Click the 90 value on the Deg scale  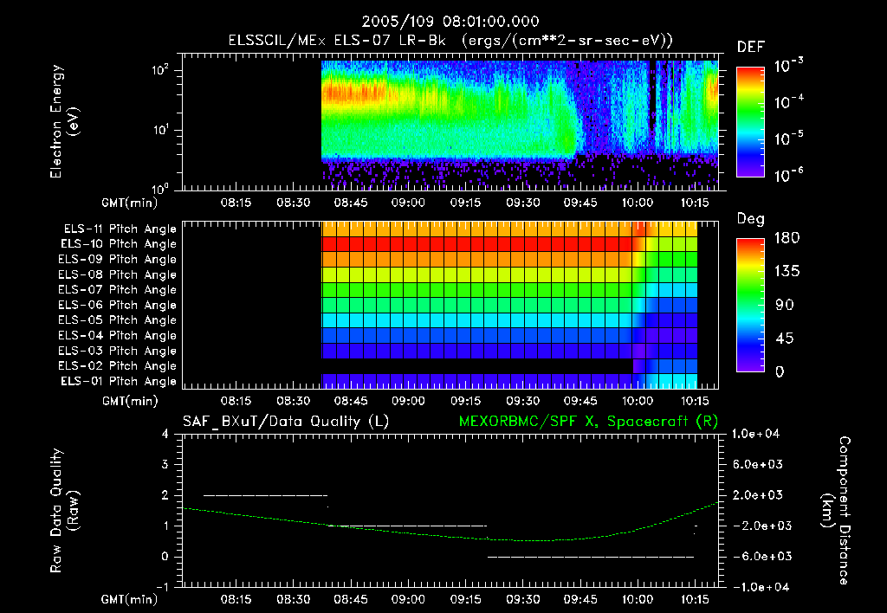click(x=785, y=306)
